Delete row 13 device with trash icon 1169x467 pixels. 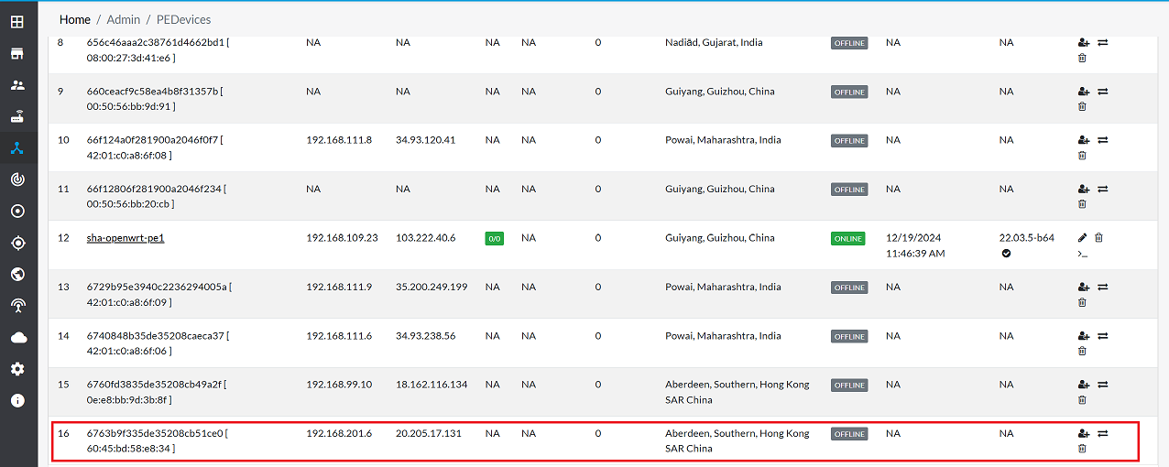(x=1082, y=302)
